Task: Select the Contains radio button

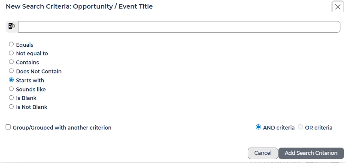Action: tap(11, 62)
